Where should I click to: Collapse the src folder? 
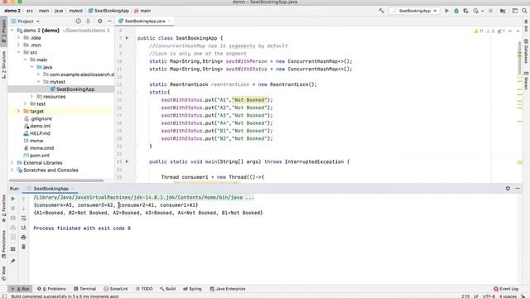18,52
